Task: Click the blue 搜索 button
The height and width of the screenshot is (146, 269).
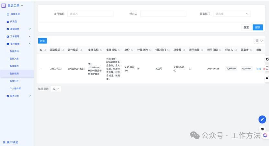Action: [x=258, y=28]
